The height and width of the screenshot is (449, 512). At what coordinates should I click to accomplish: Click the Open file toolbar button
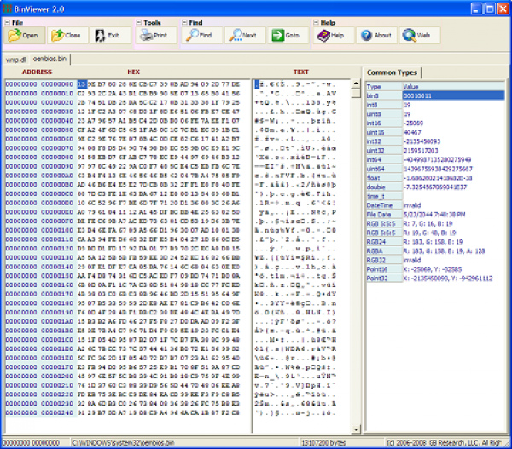click(23, 36)
